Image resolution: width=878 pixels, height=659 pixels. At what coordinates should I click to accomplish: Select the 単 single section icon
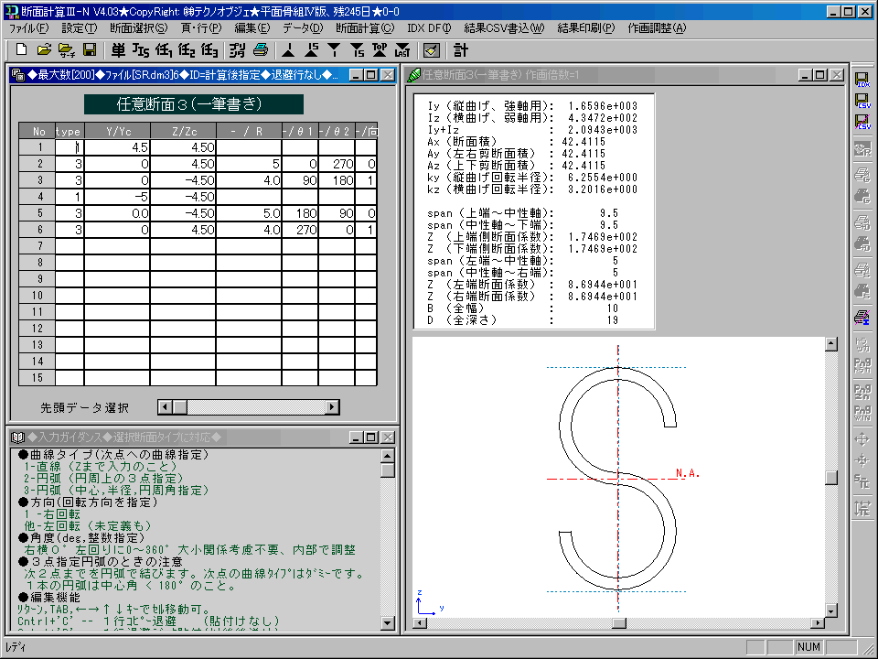pos(119,49)
